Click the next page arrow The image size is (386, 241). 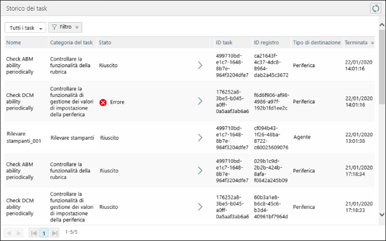[x=19, y=233]
